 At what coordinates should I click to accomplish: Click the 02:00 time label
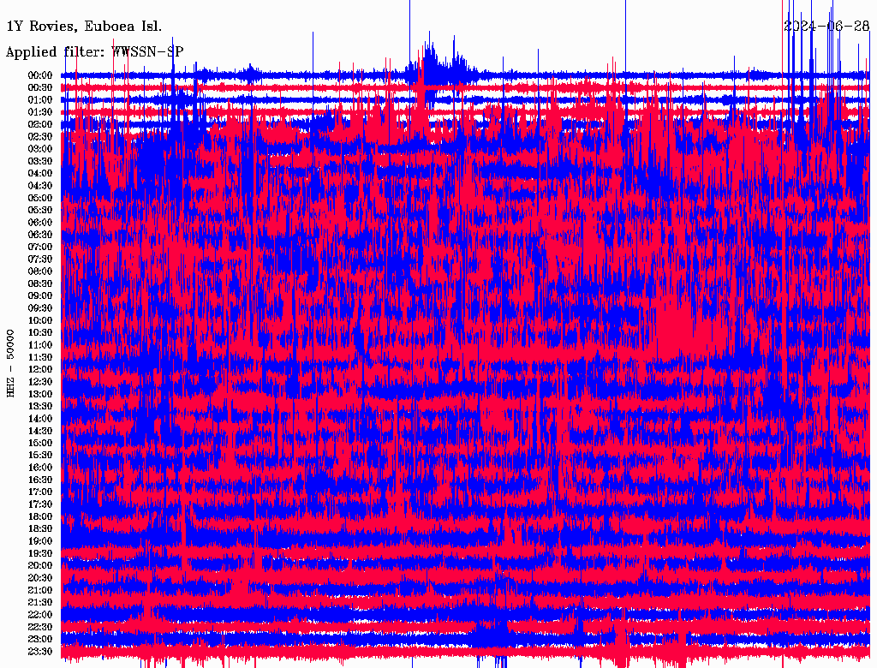40,124
